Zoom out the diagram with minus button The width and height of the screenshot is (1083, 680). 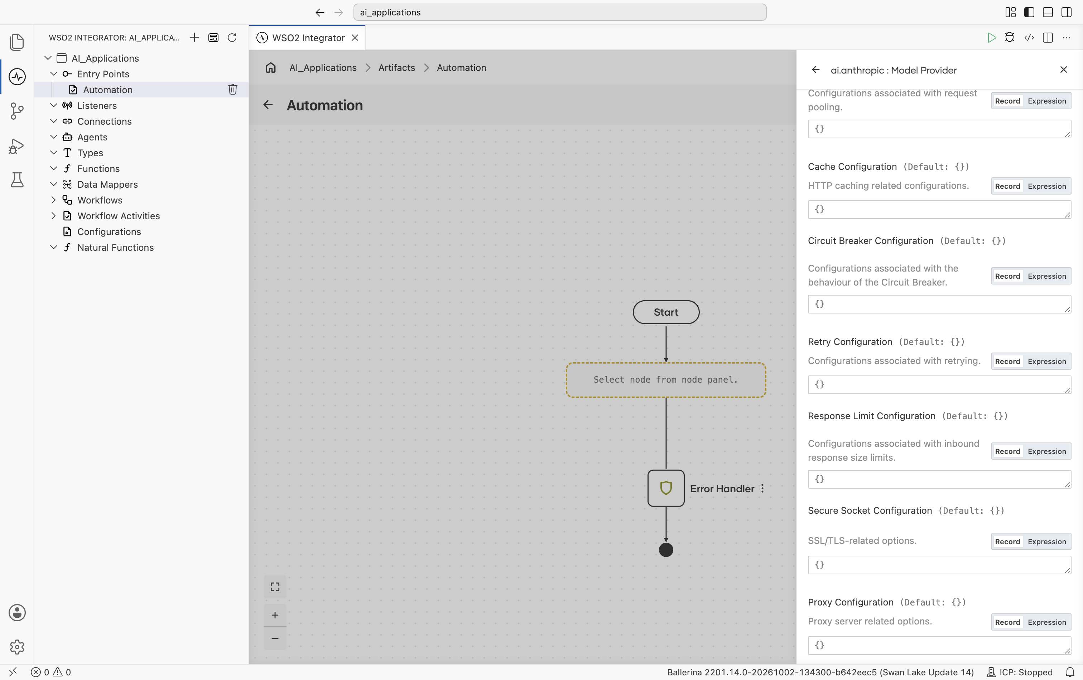[275, 638]
